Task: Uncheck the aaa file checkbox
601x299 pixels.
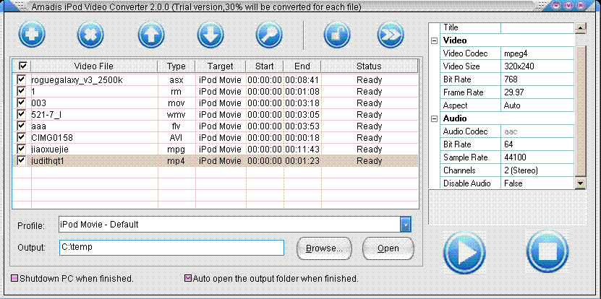Action: point(22,126)
